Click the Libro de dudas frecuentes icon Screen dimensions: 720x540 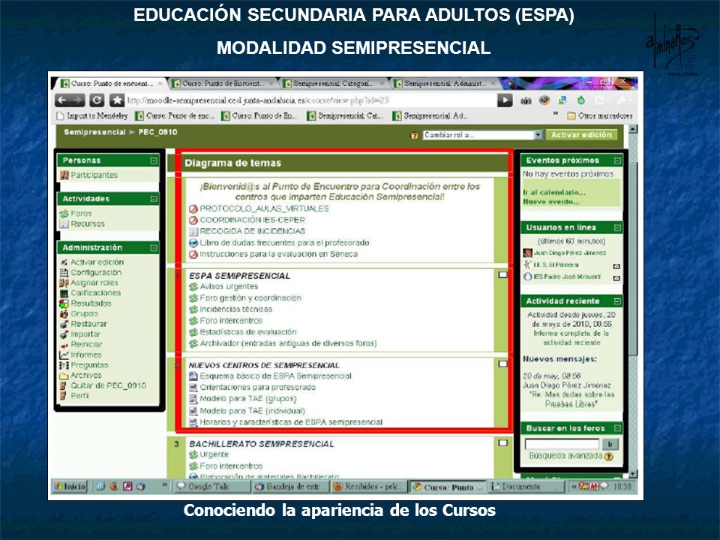pyautogui.click(x=193, y=243)
